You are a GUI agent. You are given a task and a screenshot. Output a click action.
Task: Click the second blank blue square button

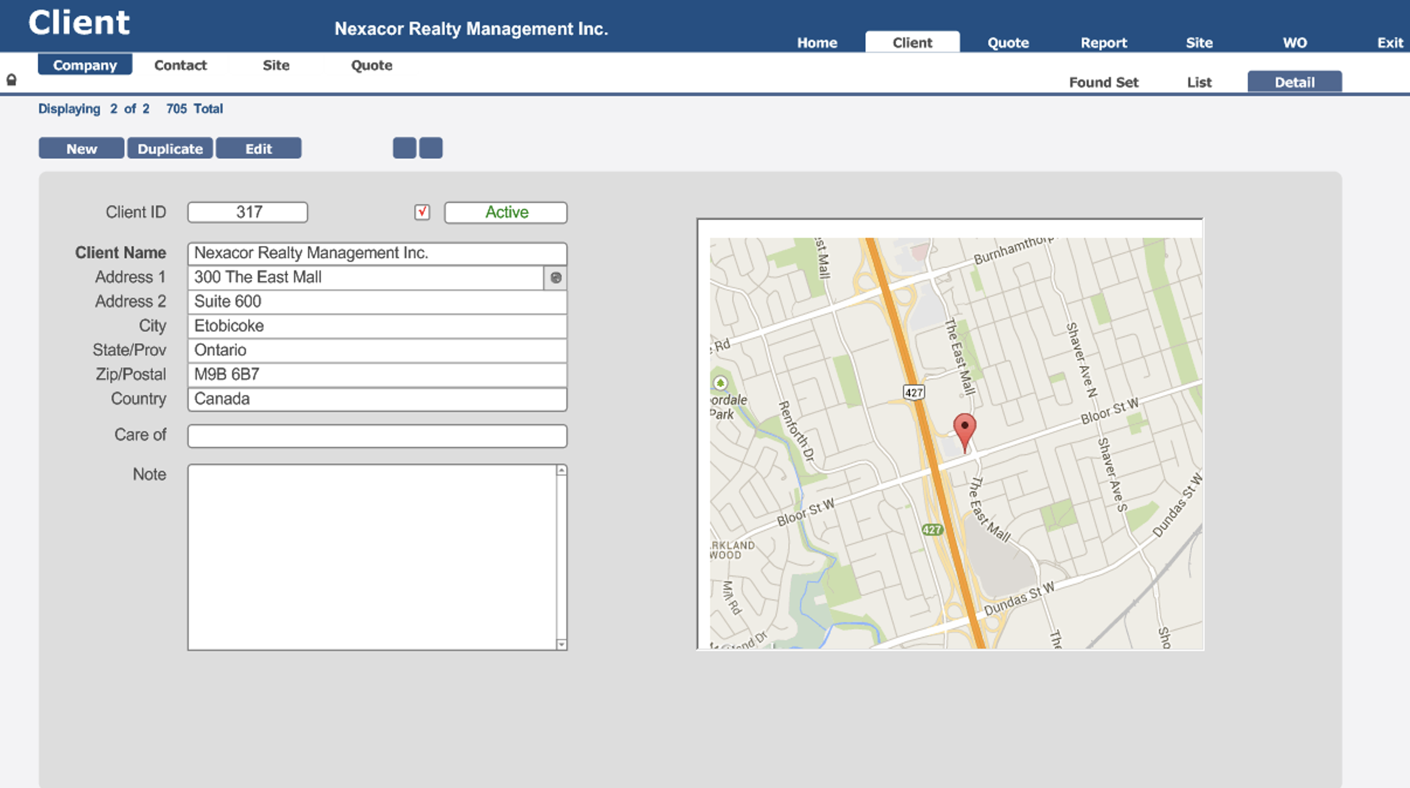(x=431, y=148)
